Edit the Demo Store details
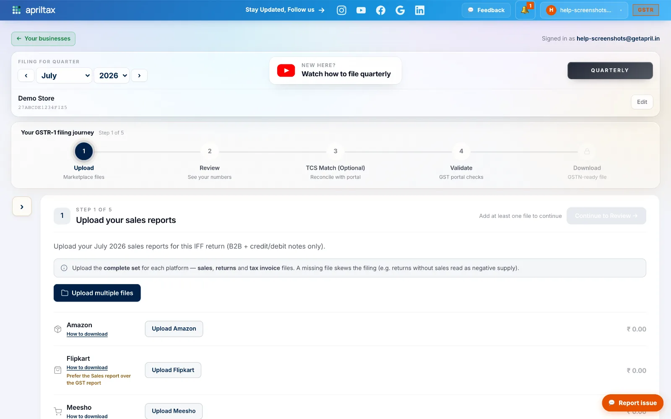Viewport: 671px width, 419px height. point(642,102)
